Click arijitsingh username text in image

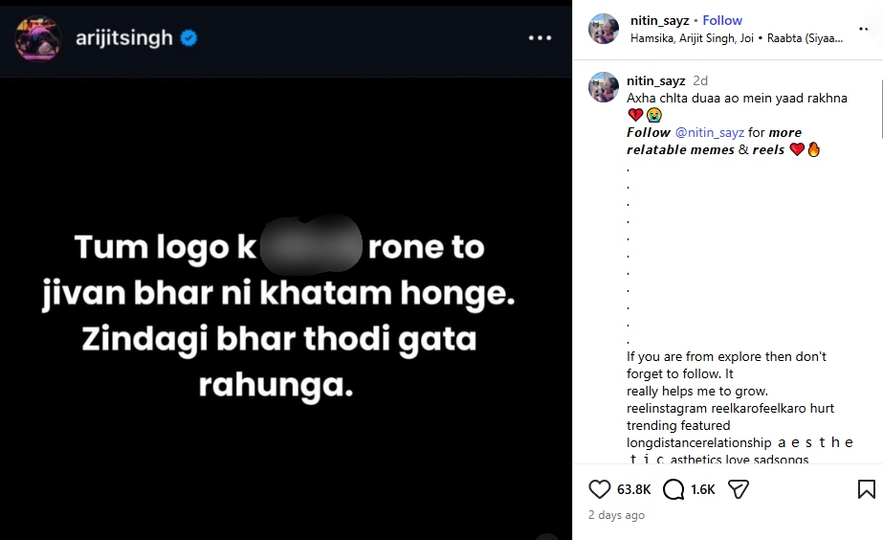pos(124,37)
